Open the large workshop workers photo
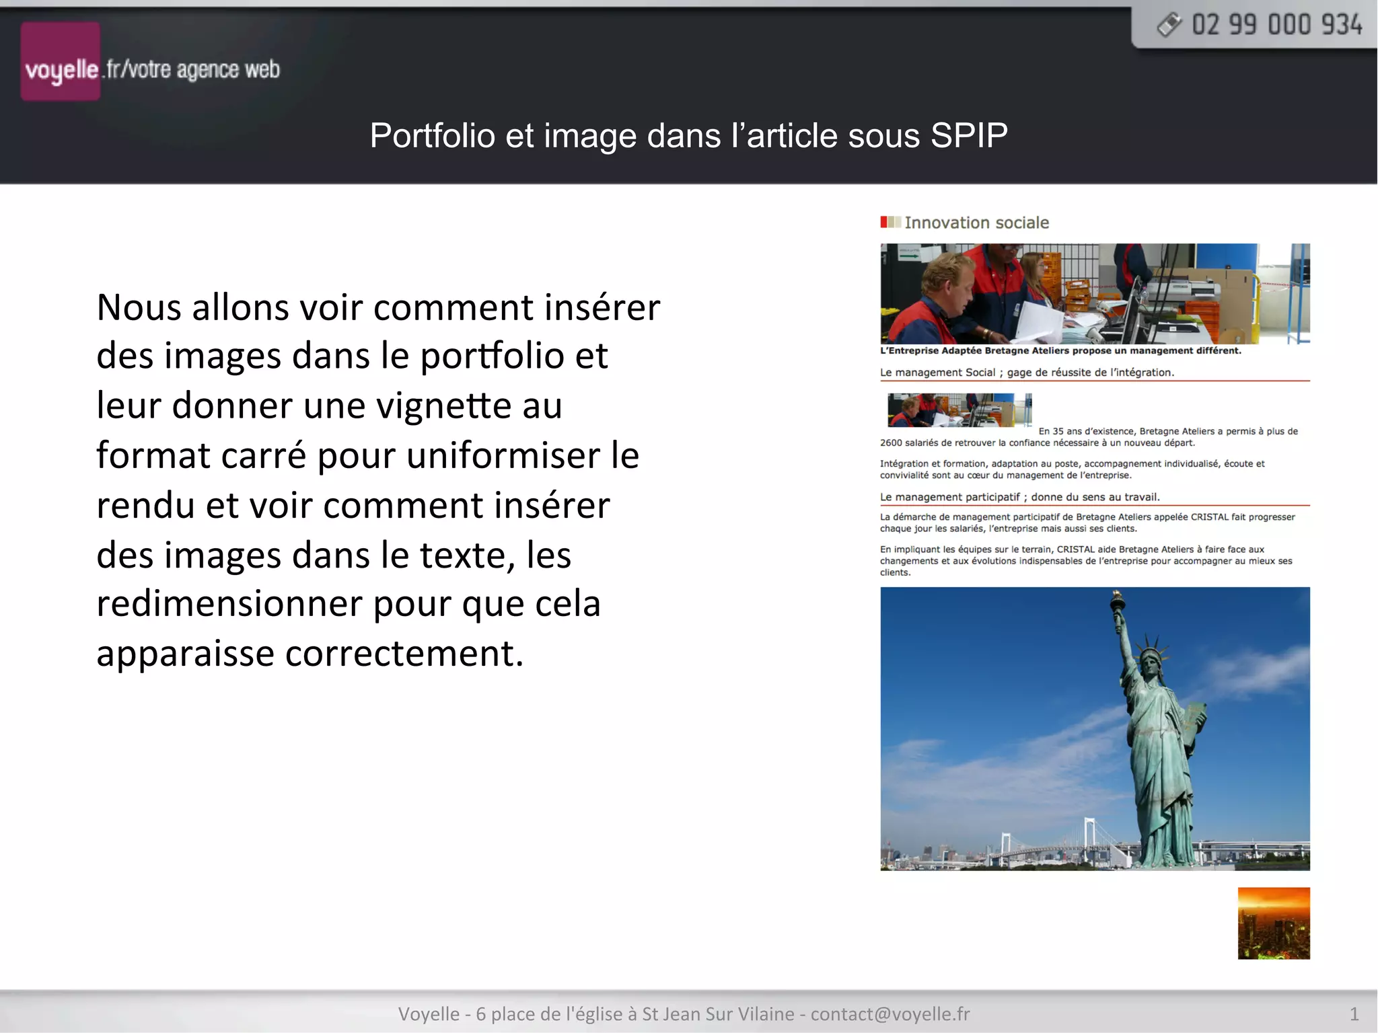The width and height of the screenshot is (1378, 1033). (x=1094, y=293)
